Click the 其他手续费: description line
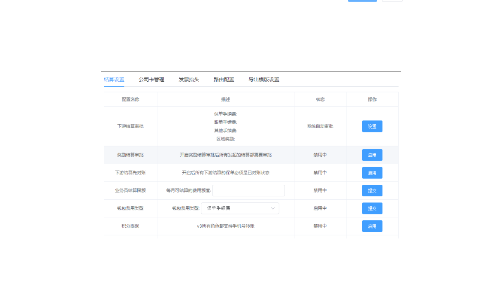 226,131
